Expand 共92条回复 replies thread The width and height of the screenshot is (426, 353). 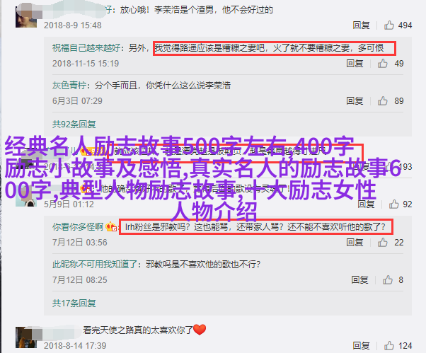(x=74, y=124)
